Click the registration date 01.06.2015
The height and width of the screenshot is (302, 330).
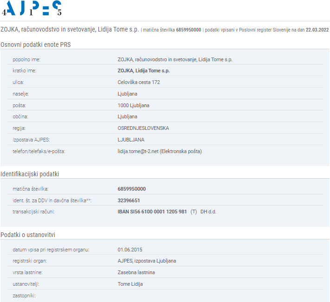[130, 250]
